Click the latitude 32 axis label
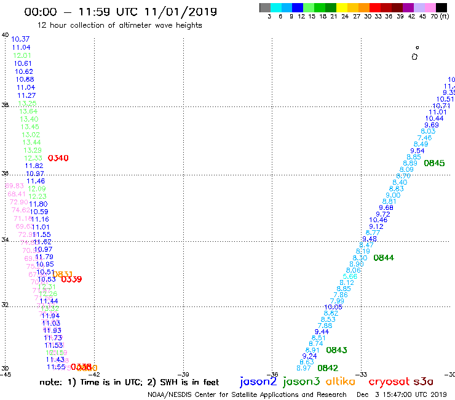This screenshot has height=400, width=455. pos(5,305)
